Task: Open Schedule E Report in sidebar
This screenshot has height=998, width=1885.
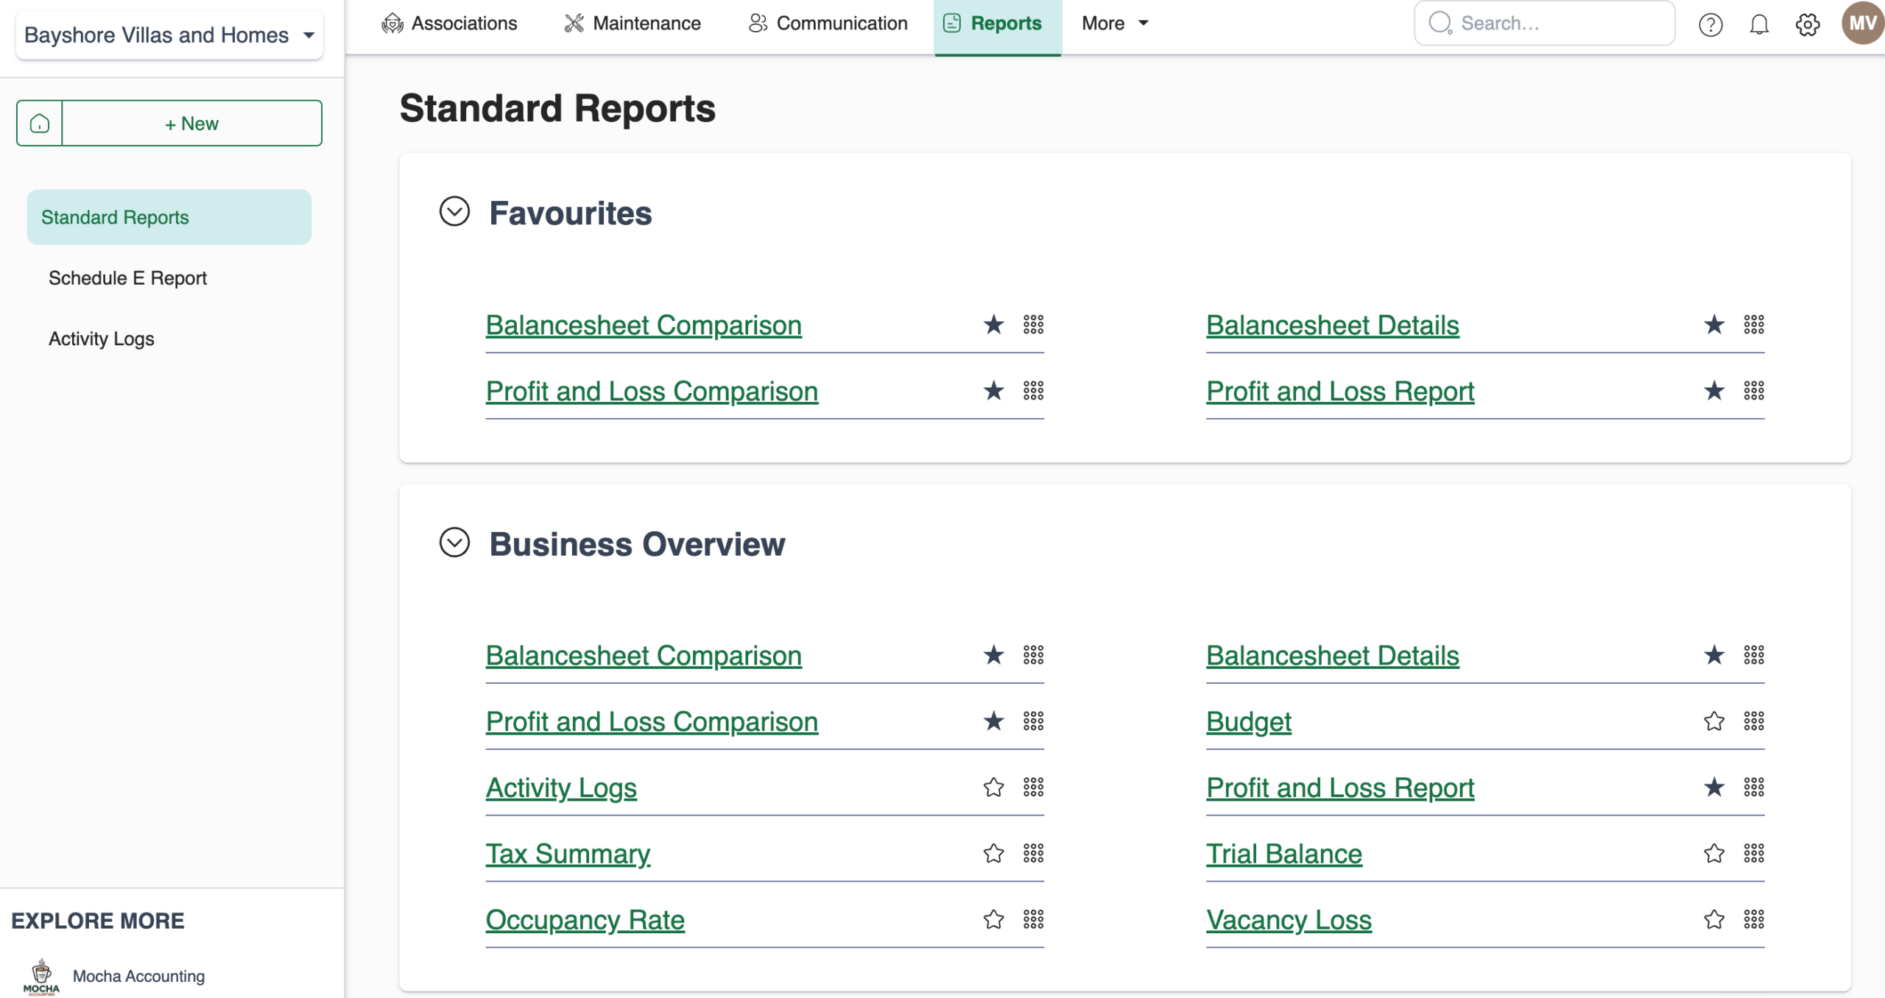Action: 127,278
